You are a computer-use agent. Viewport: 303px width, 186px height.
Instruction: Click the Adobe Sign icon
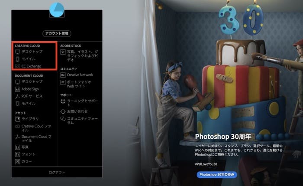pos(17,89)
